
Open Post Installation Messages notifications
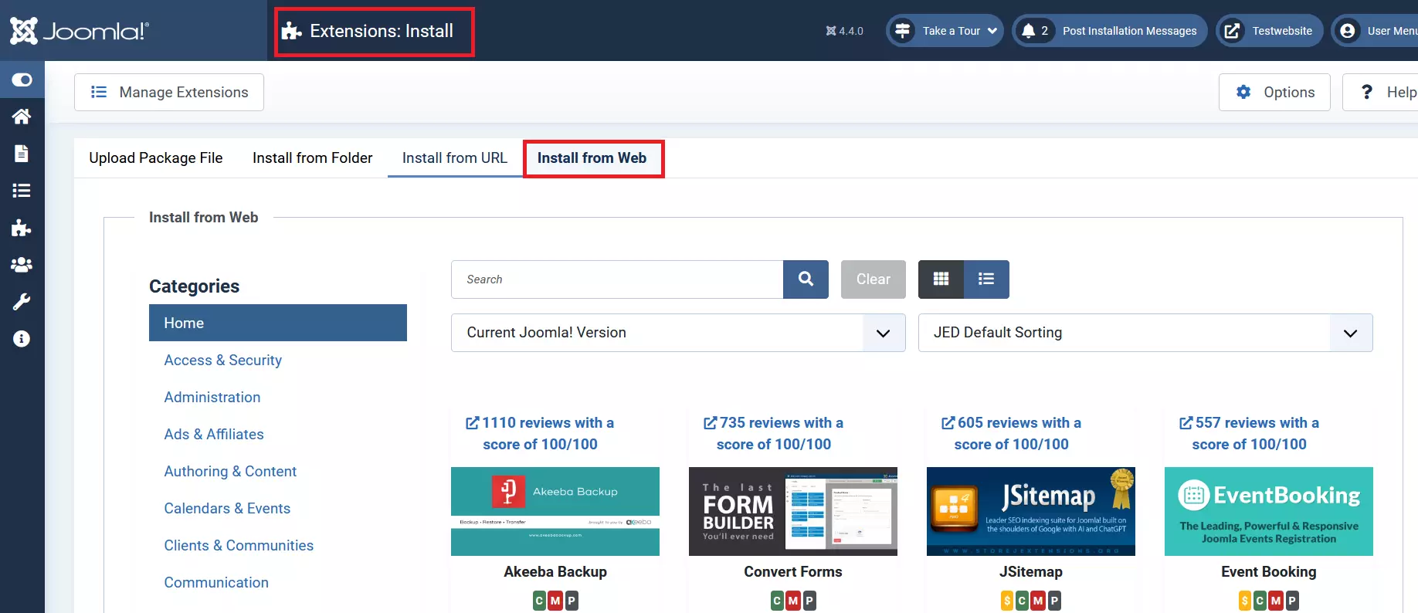click(x=1110, y=31)
